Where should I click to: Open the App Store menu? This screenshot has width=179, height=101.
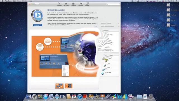point(8,1)
